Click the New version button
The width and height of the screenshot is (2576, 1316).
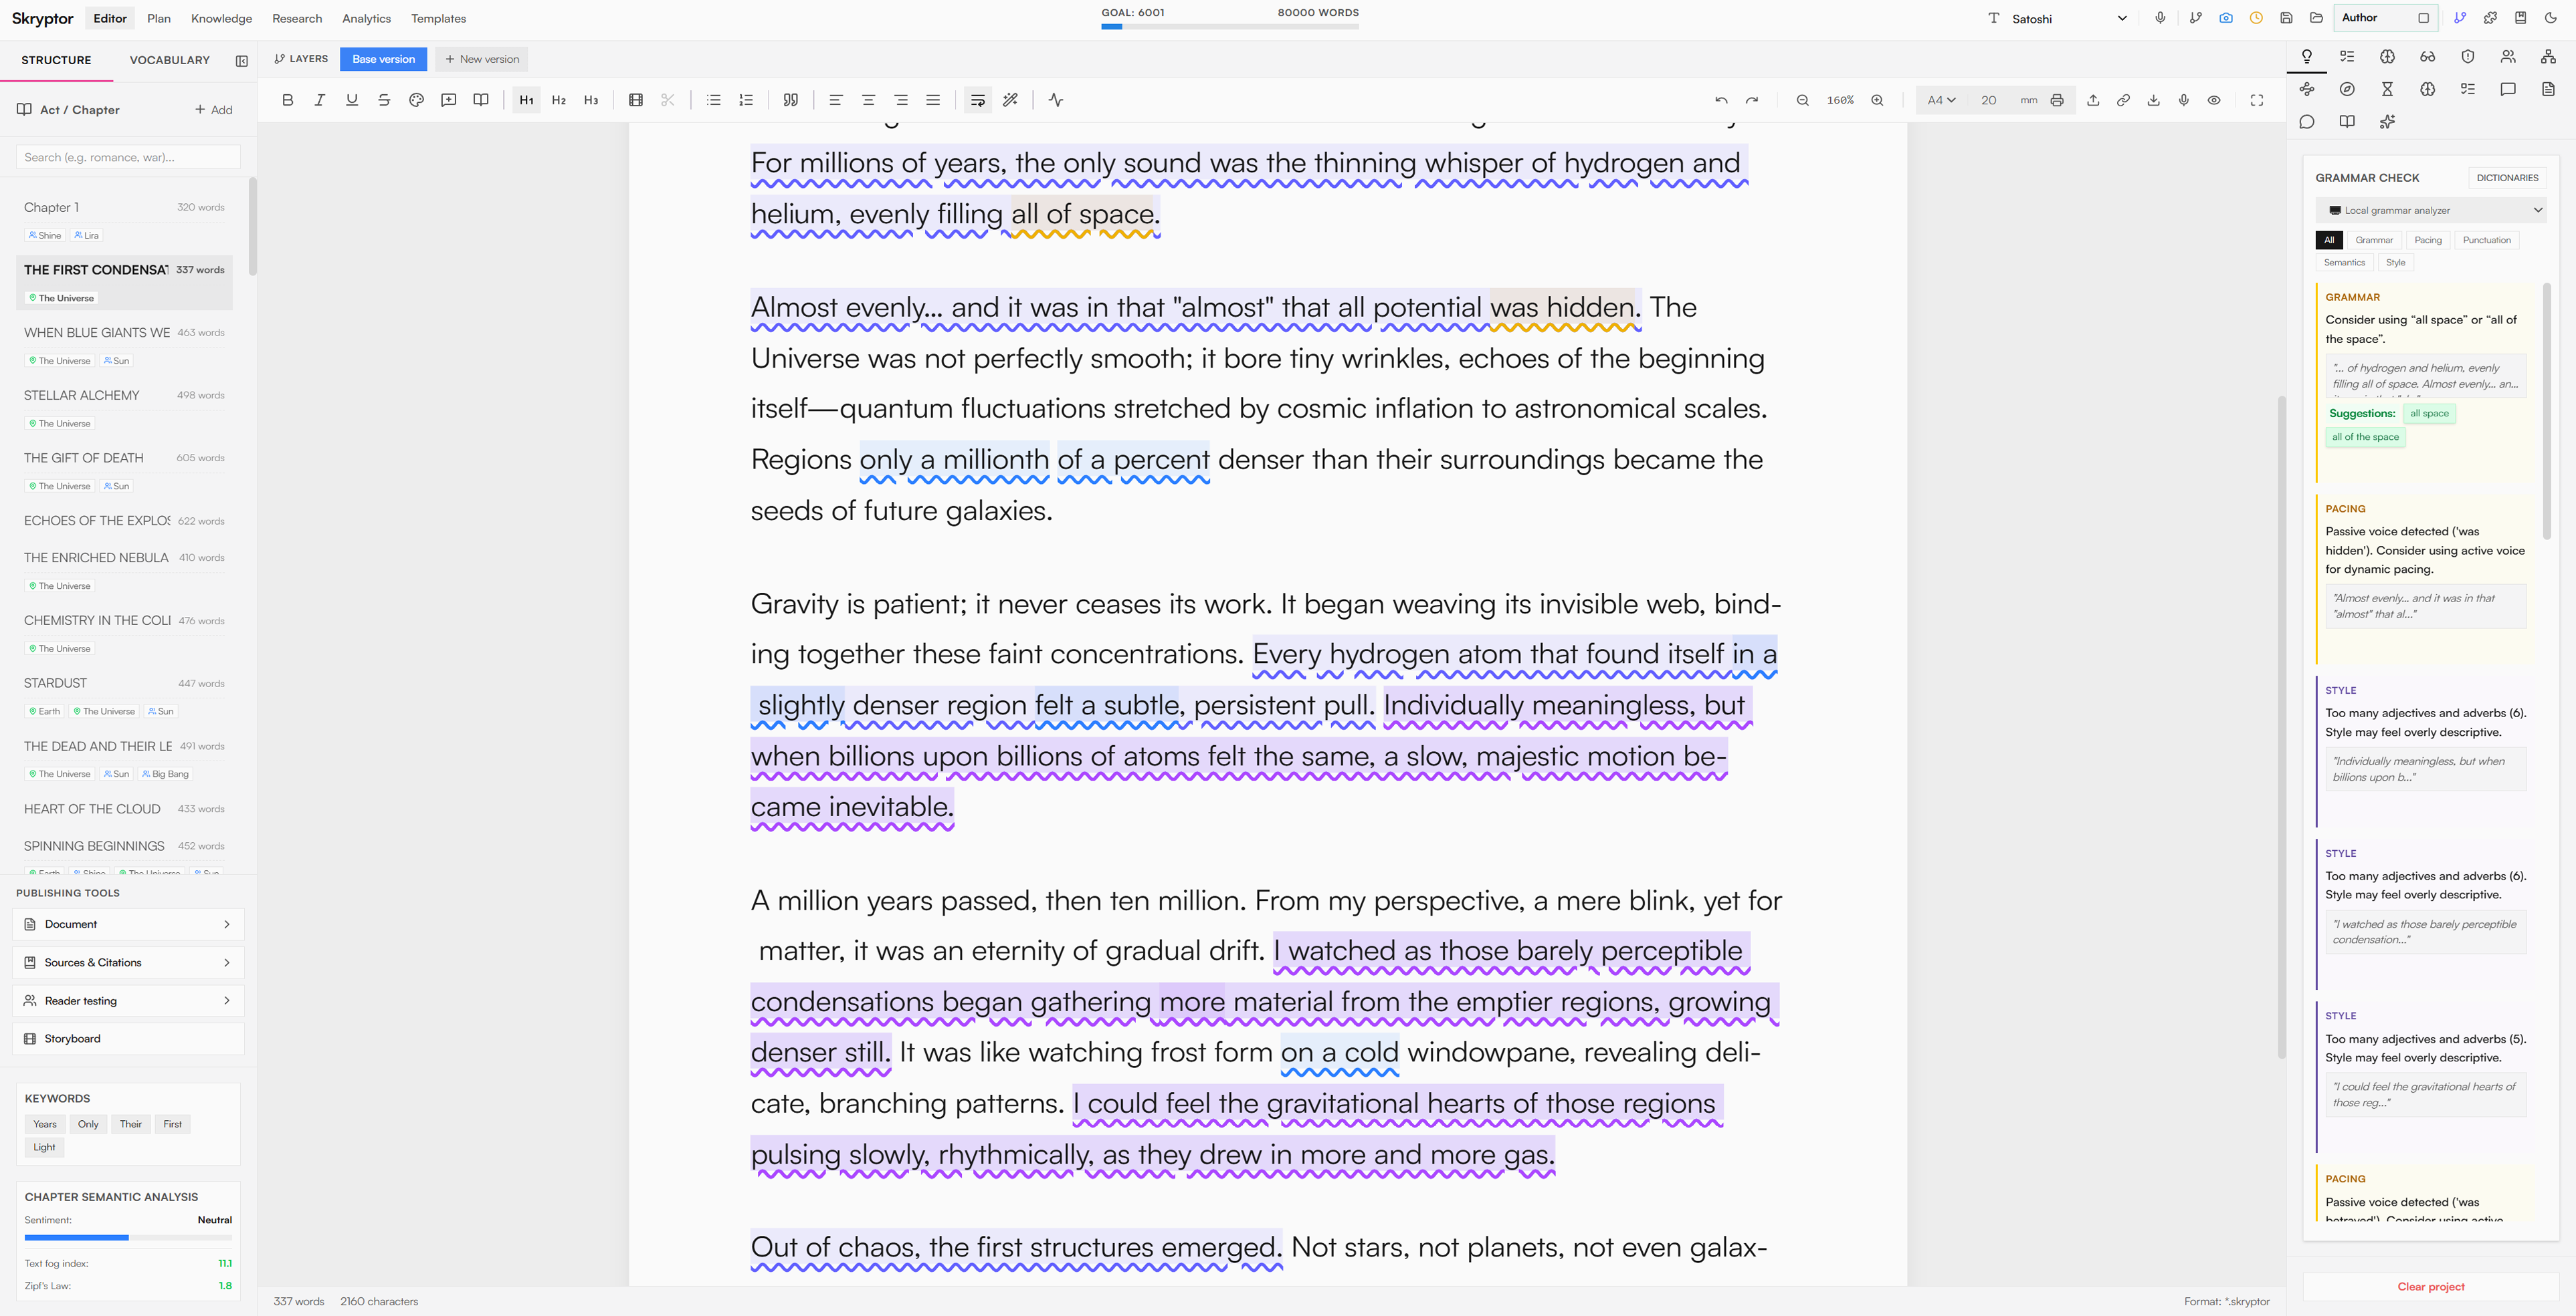point(482,59)
